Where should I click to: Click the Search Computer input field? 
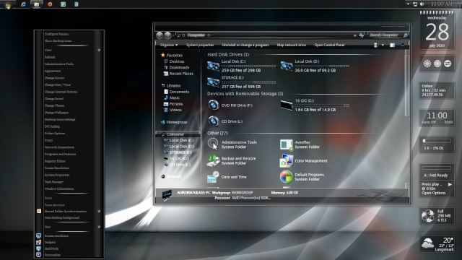tap(384, 35)
